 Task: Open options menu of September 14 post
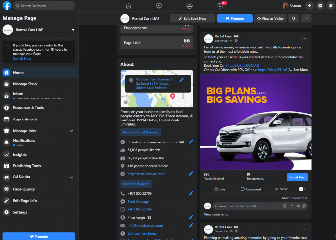click(304, 38)
